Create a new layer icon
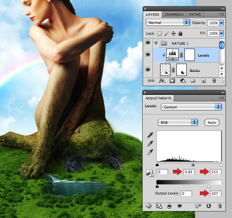 (x=203, y=81)
